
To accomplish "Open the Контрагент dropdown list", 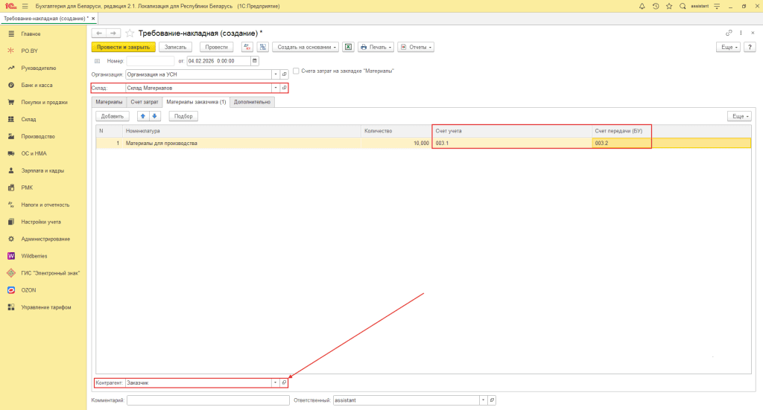I will tap(275, 382).
